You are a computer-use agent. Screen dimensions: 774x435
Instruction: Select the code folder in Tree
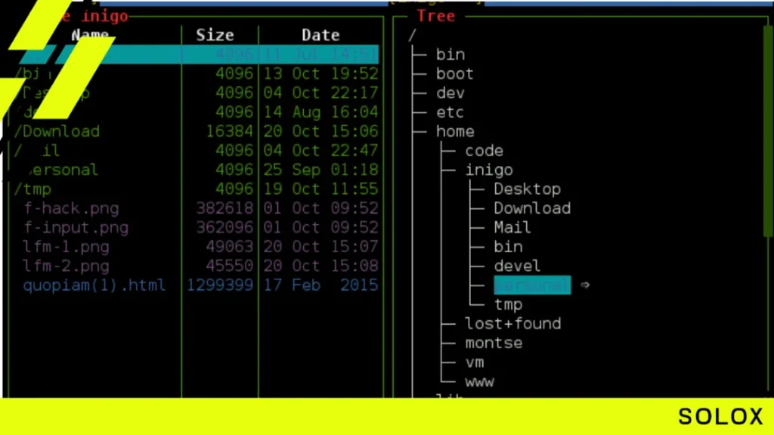[485, 150]
